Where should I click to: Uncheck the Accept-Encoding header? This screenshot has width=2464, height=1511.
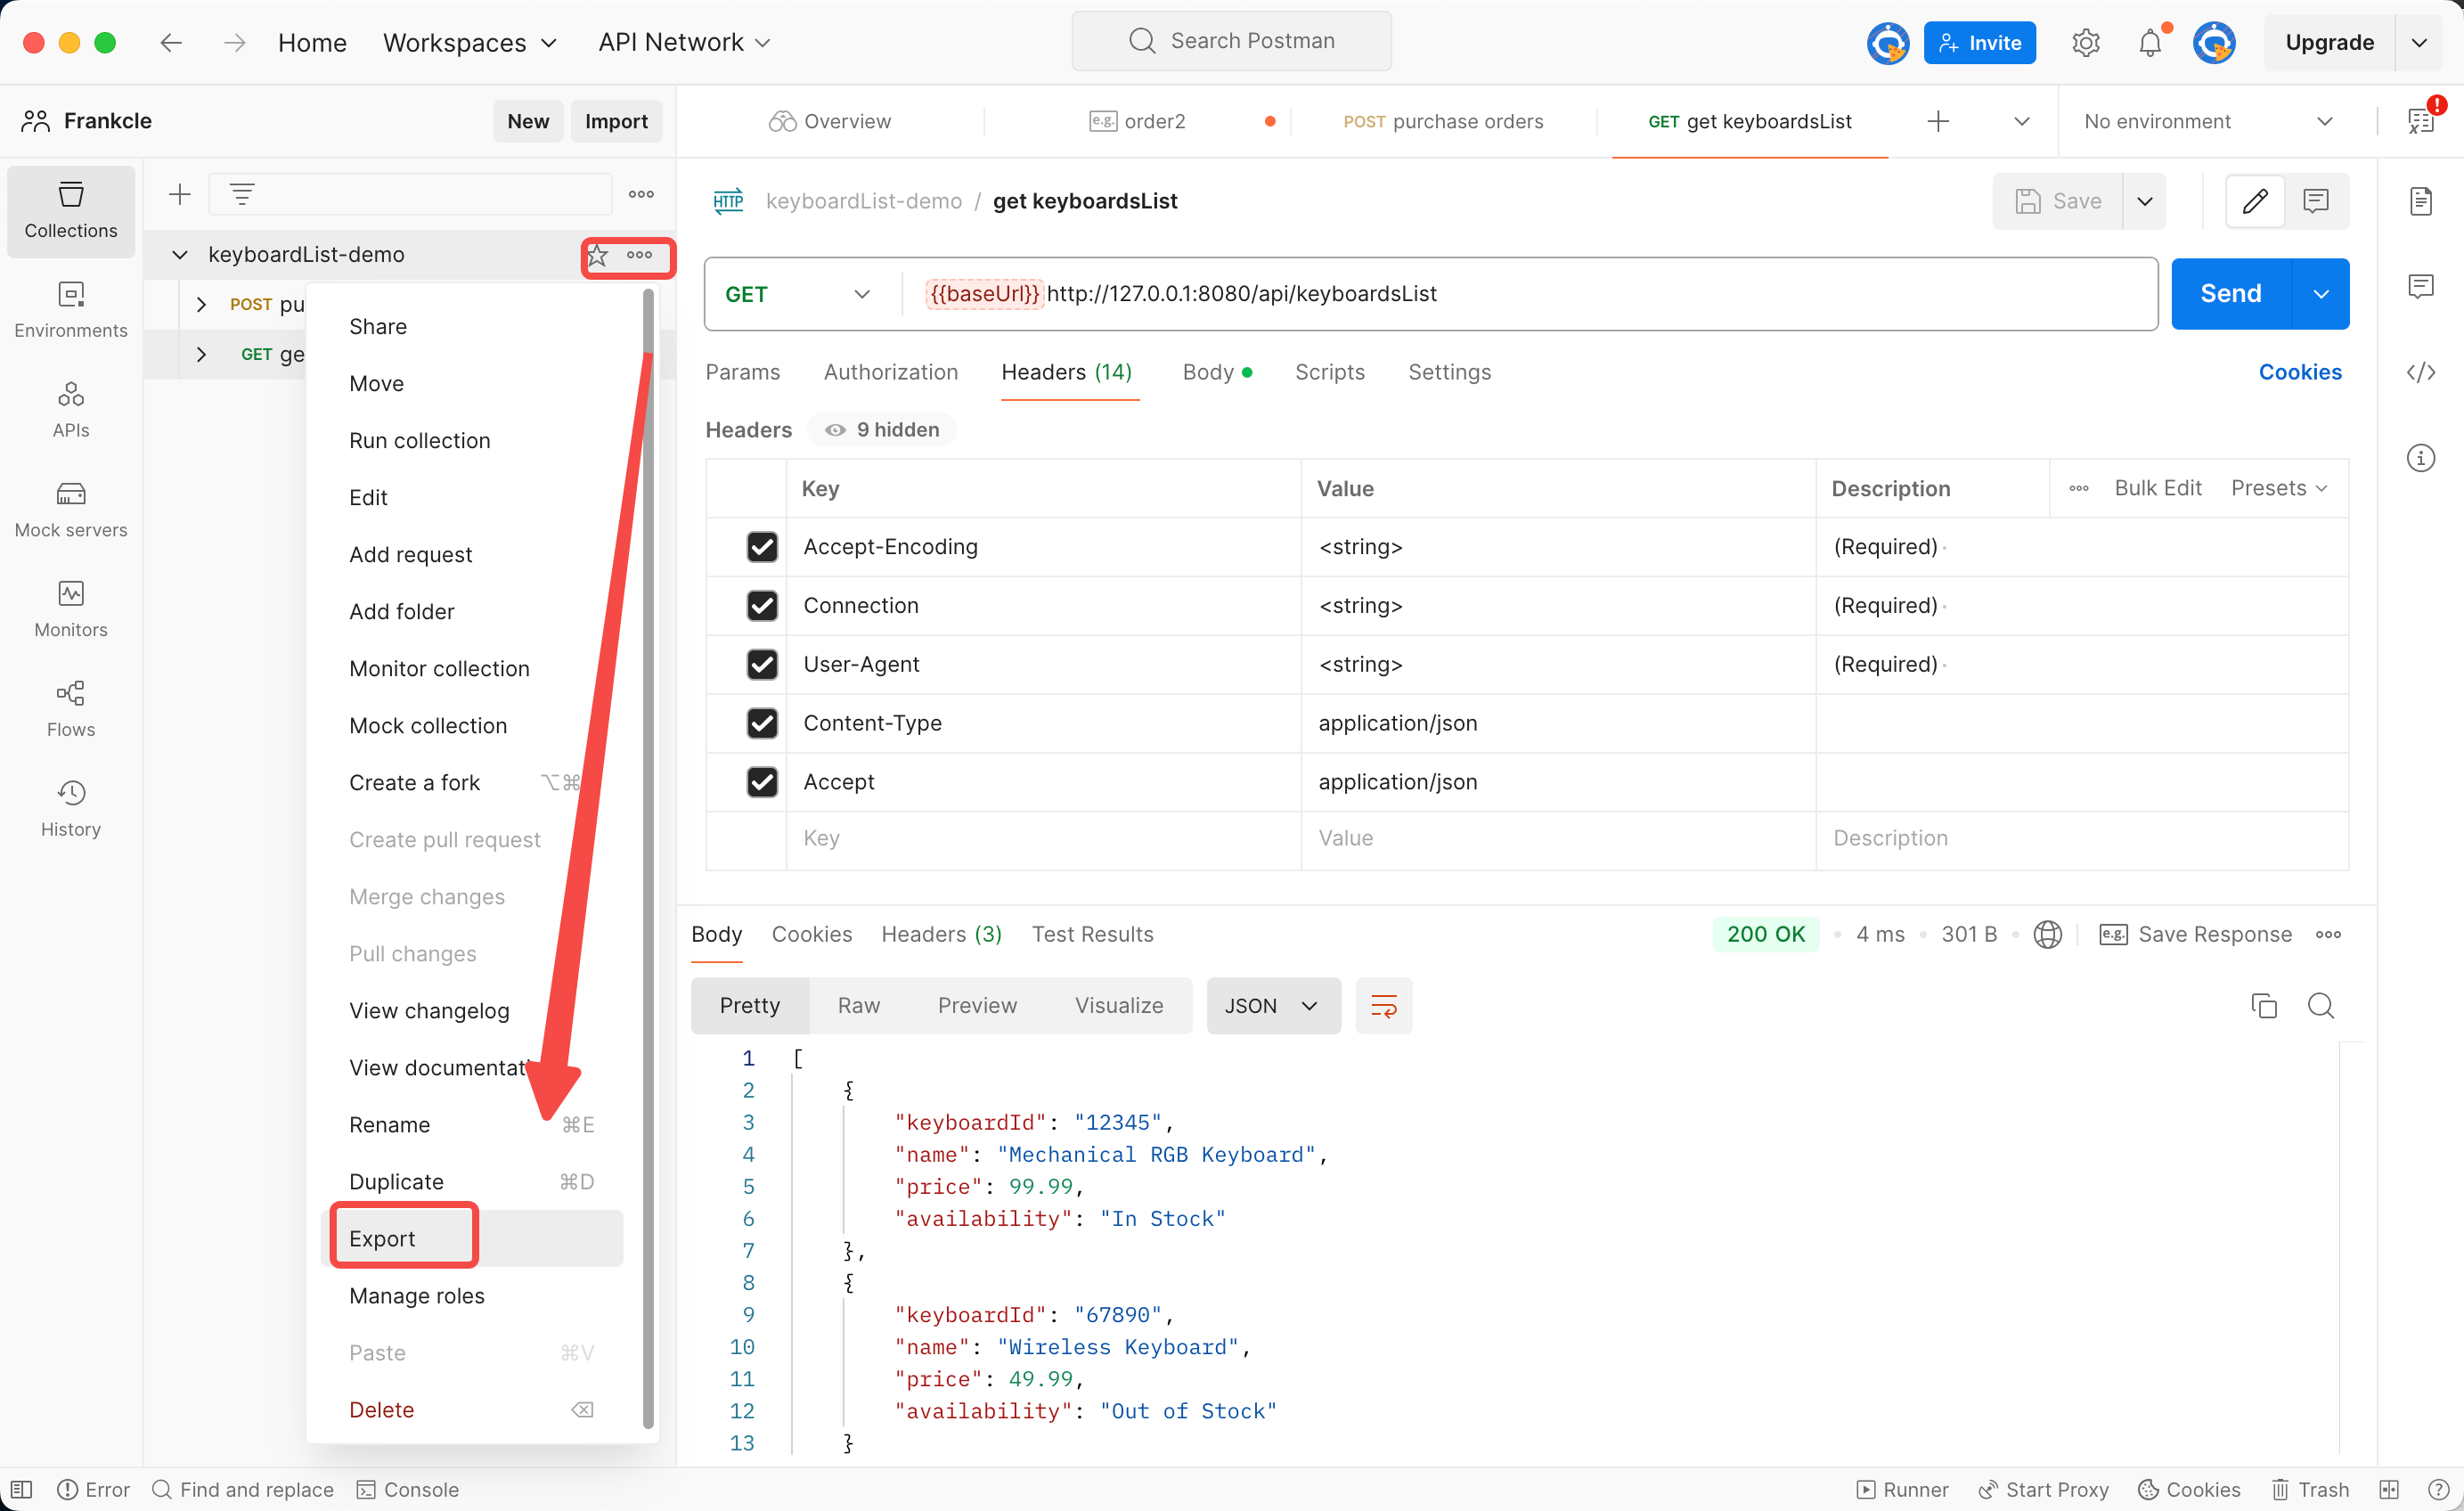(x=762, y=547)
